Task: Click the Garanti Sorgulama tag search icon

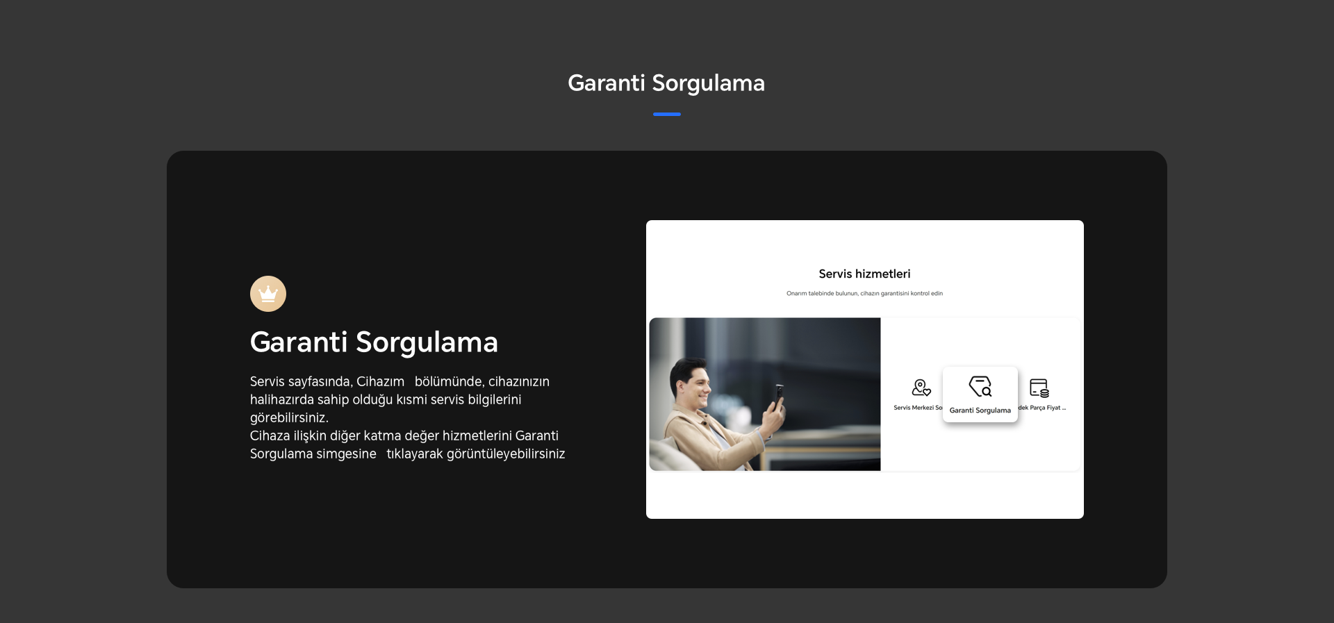Action: 980,386
